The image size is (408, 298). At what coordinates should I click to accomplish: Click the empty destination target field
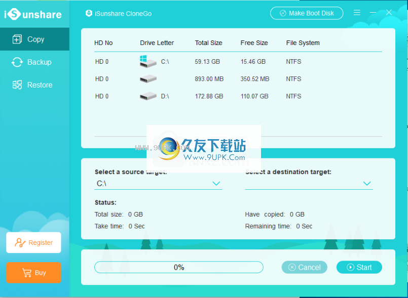[309, 184]
